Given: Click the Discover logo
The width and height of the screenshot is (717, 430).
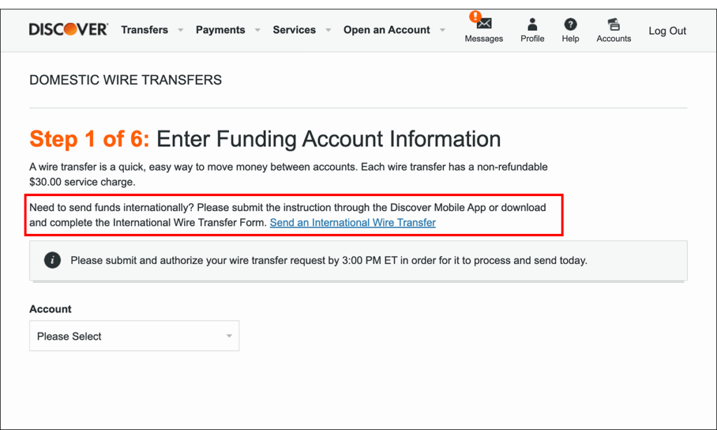Looking at the screenshot, I should [68, 29].
